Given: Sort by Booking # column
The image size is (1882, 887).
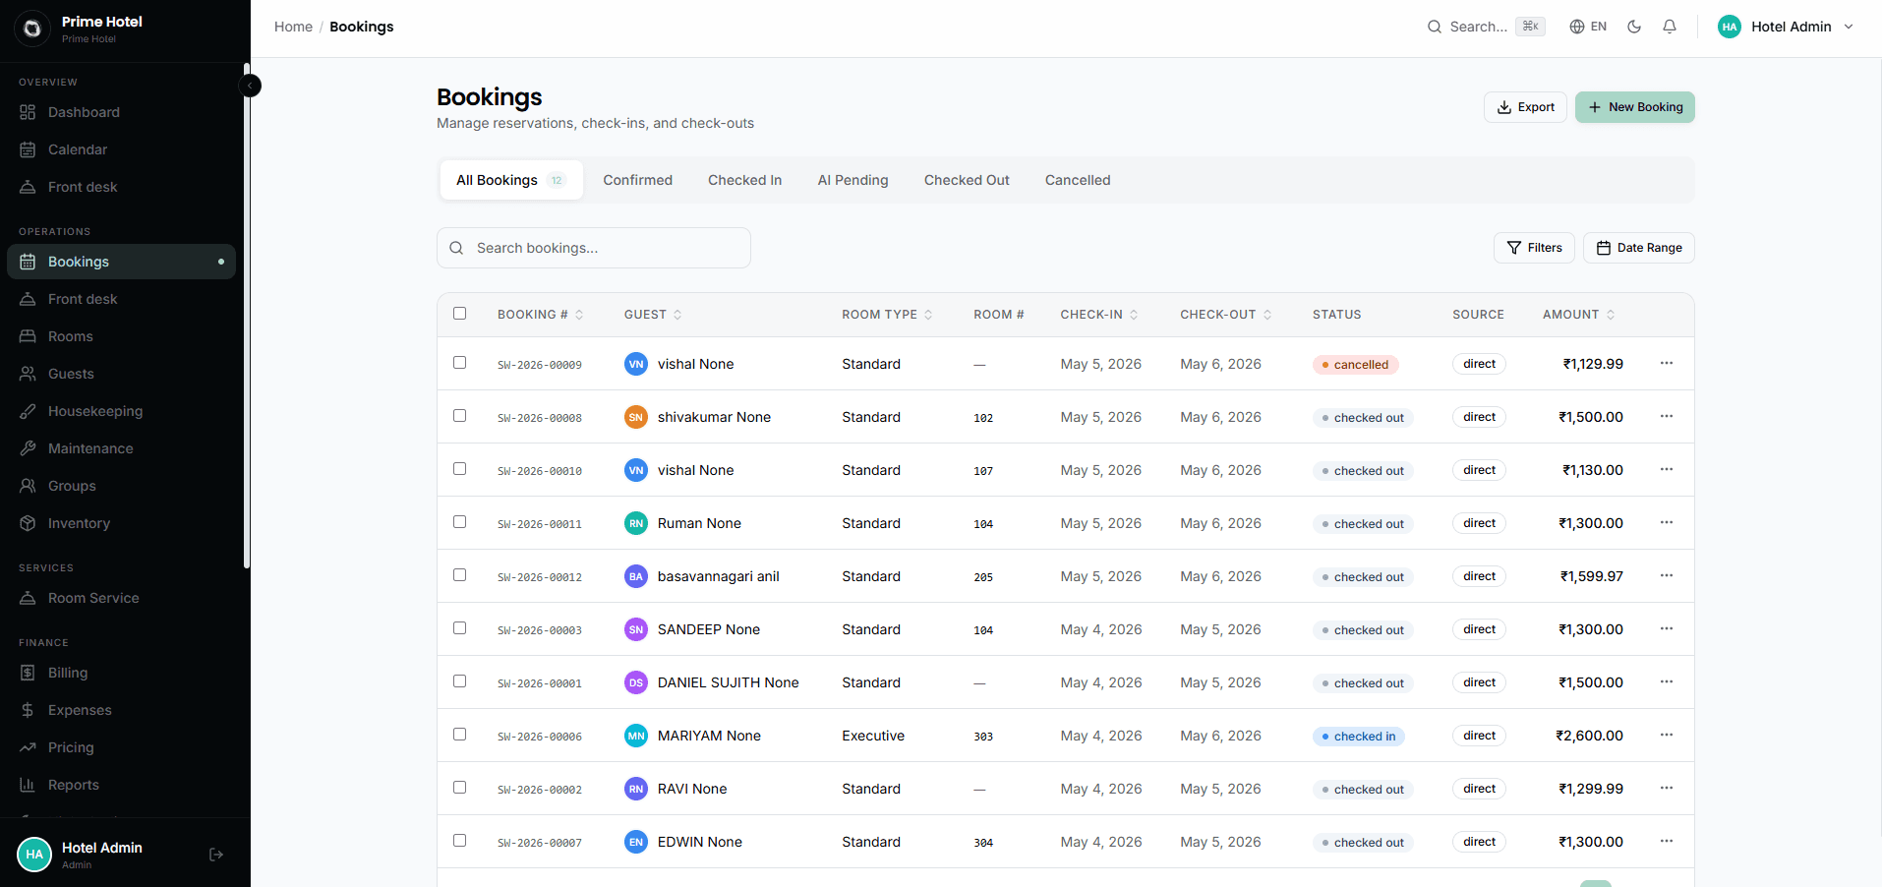Looking at the screenshot, I should click(541, 315).
